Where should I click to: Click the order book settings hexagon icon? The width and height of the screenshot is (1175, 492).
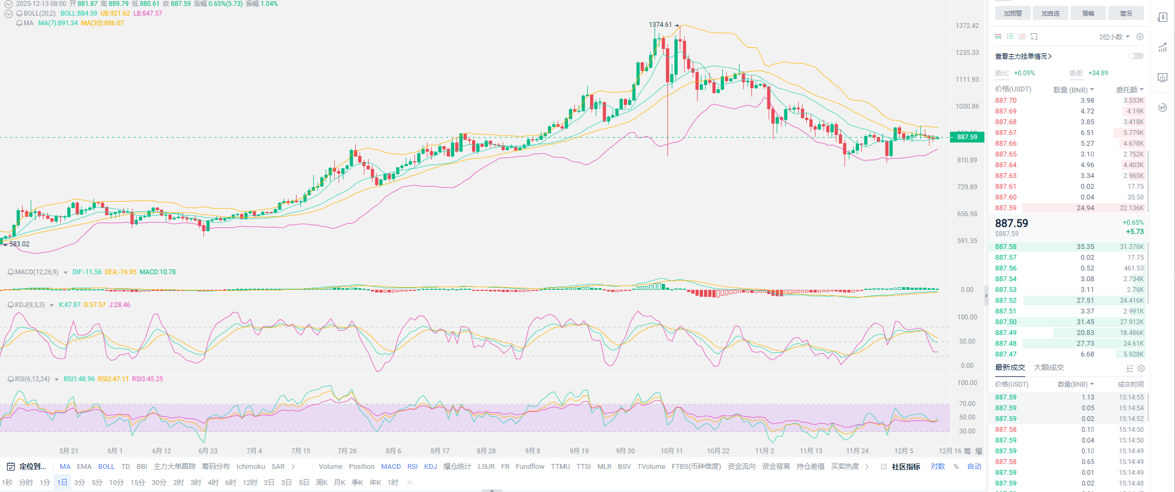pyautogui.click(x=1139, y=37)
